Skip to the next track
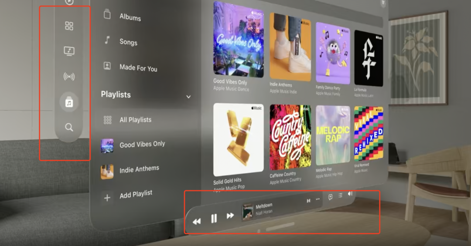This screenshot has height=246, width=471. coord(230,216)
